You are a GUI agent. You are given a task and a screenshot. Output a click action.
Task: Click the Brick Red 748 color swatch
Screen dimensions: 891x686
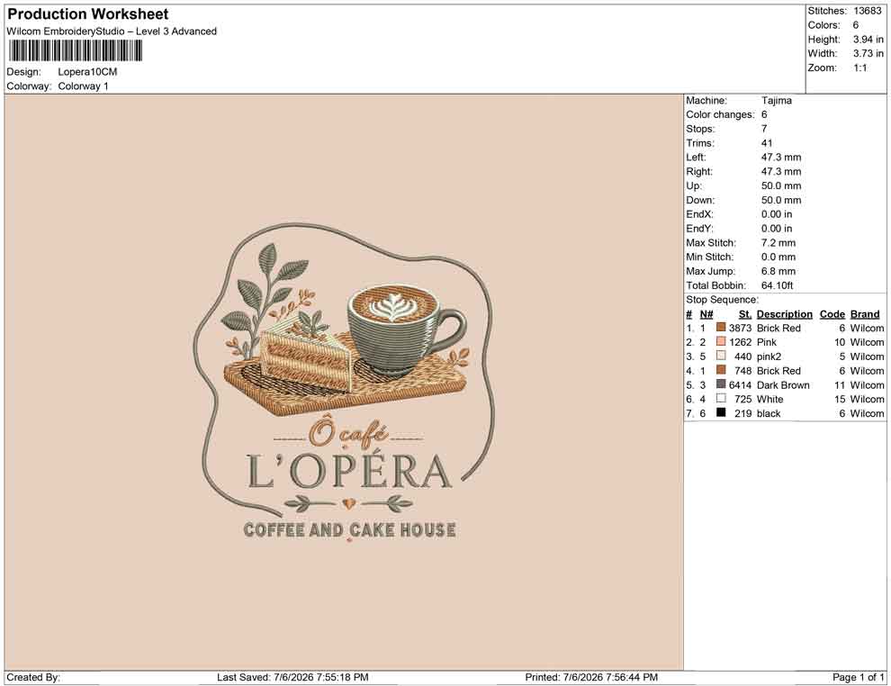721,370
